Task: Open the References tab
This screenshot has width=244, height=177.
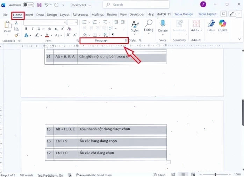Action: tap(80, 14)
